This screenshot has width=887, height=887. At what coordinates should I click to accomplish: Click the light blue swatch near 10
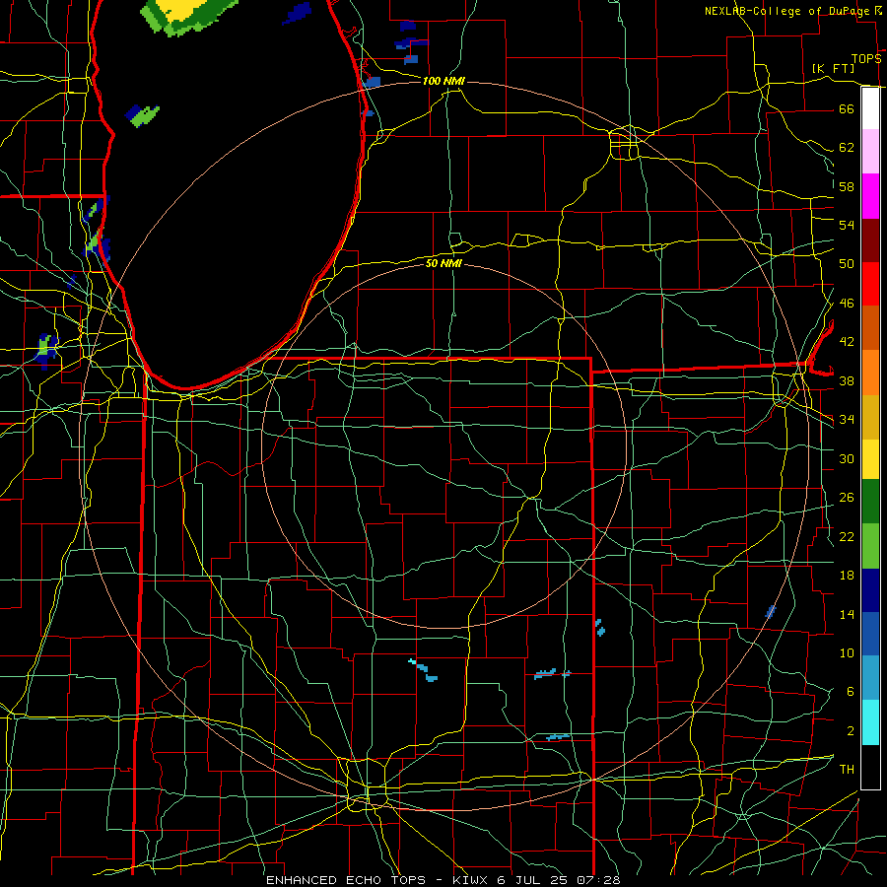click(x=870, y=677)
